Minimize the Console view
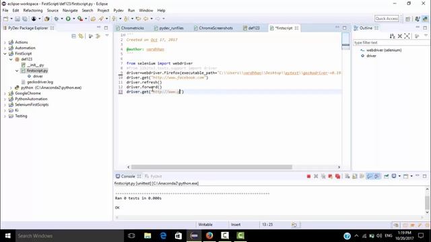431x242 pixels. 418,176
